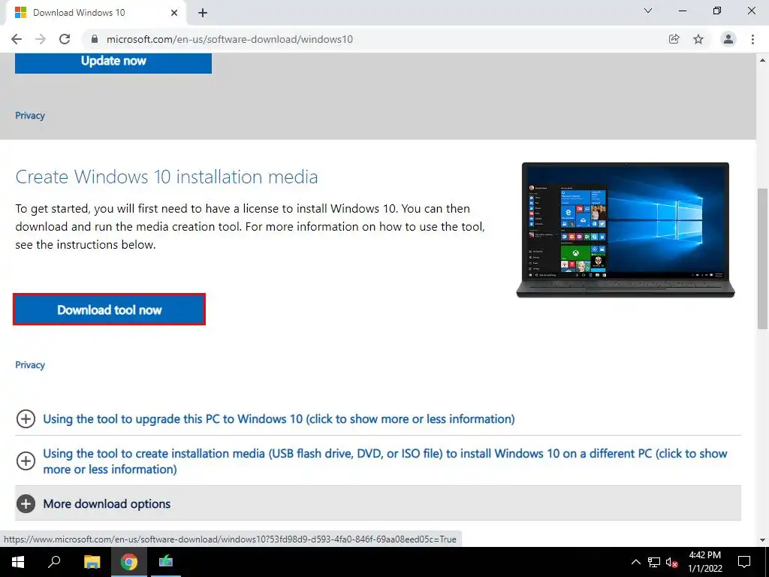Screen dimensions: 769x577
Task: Go back using the browser back arrow
Action: tap(17, 39)
